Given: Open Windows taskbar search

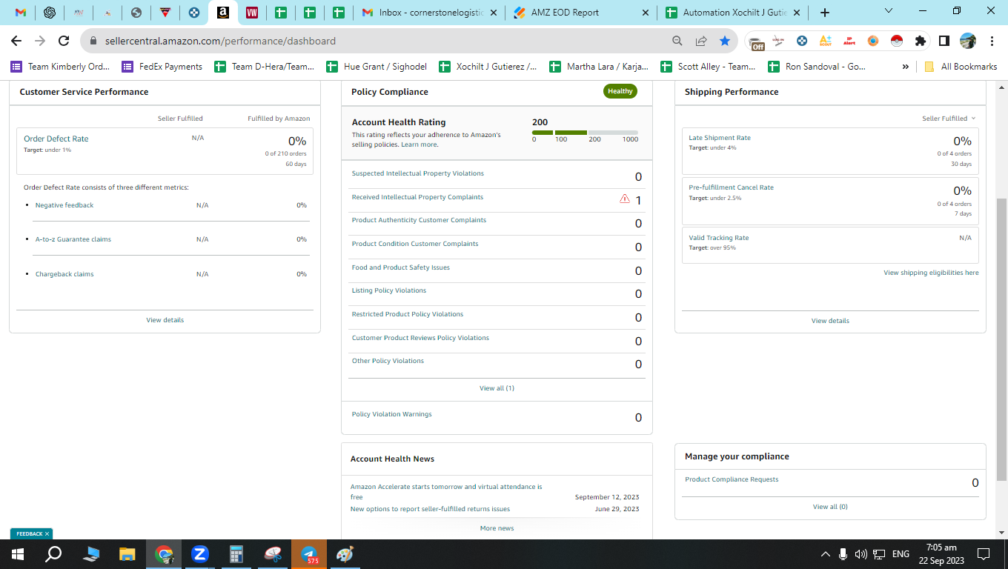Looking at the screenshot, I should [x=53, y=554].
